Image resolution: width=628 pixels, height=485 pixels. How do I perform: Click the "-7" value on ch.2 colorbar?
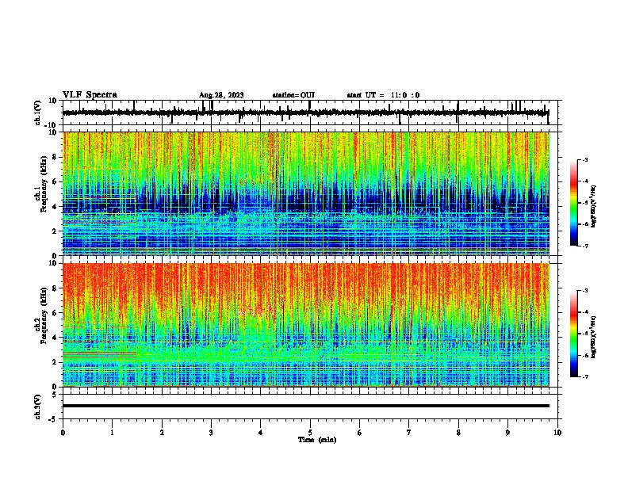click(584, 377)
